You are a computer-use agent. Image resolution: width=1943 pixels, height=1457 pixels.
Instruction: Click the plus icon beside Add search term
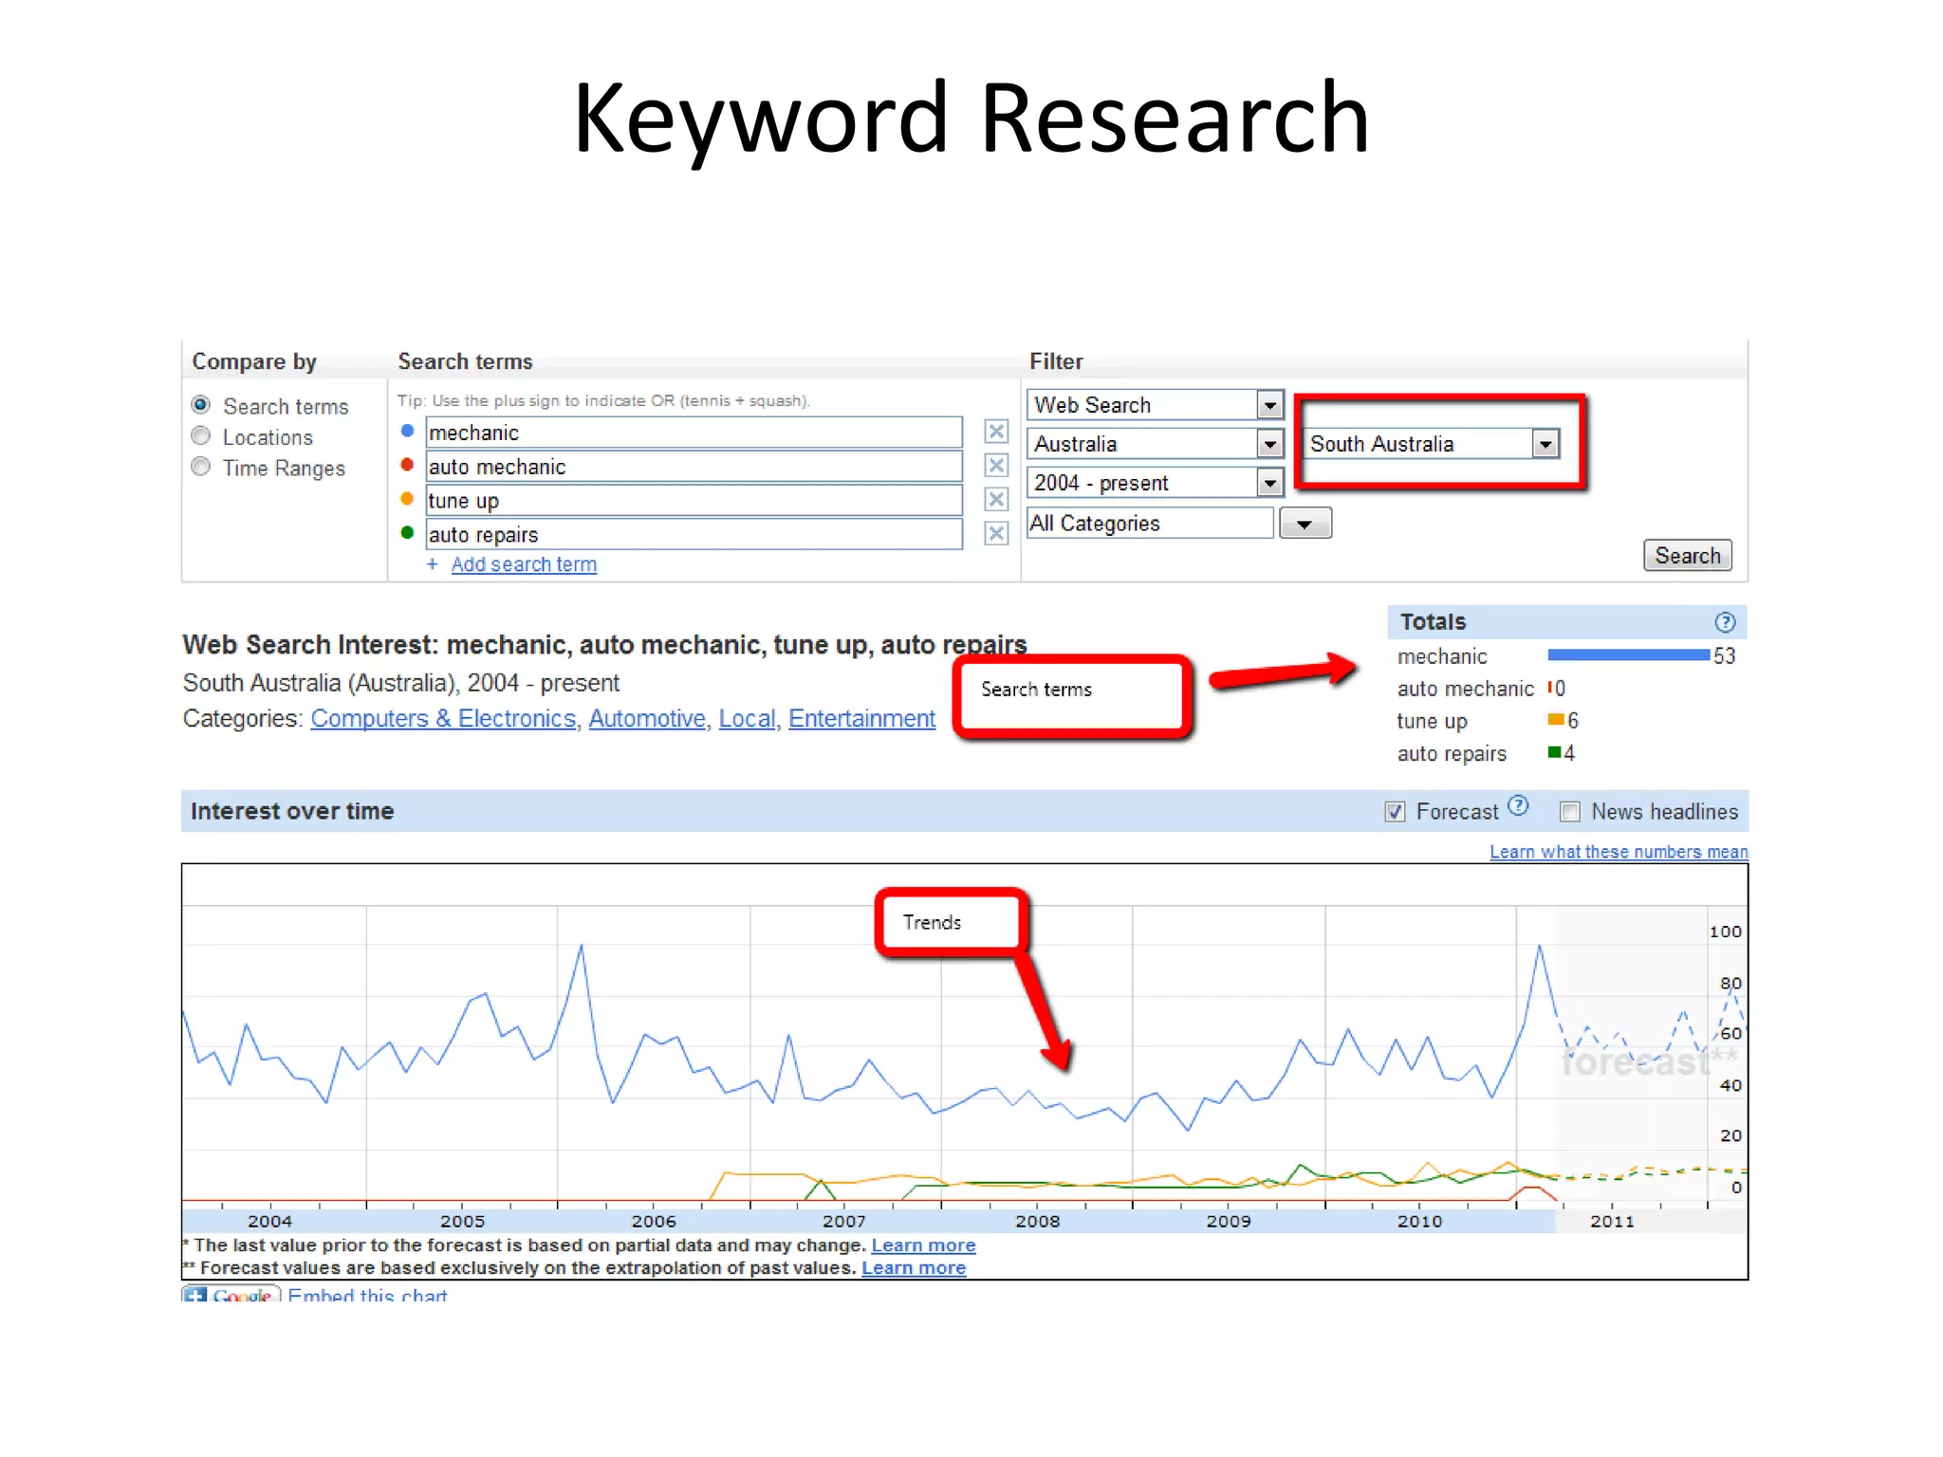click(433, 564)
